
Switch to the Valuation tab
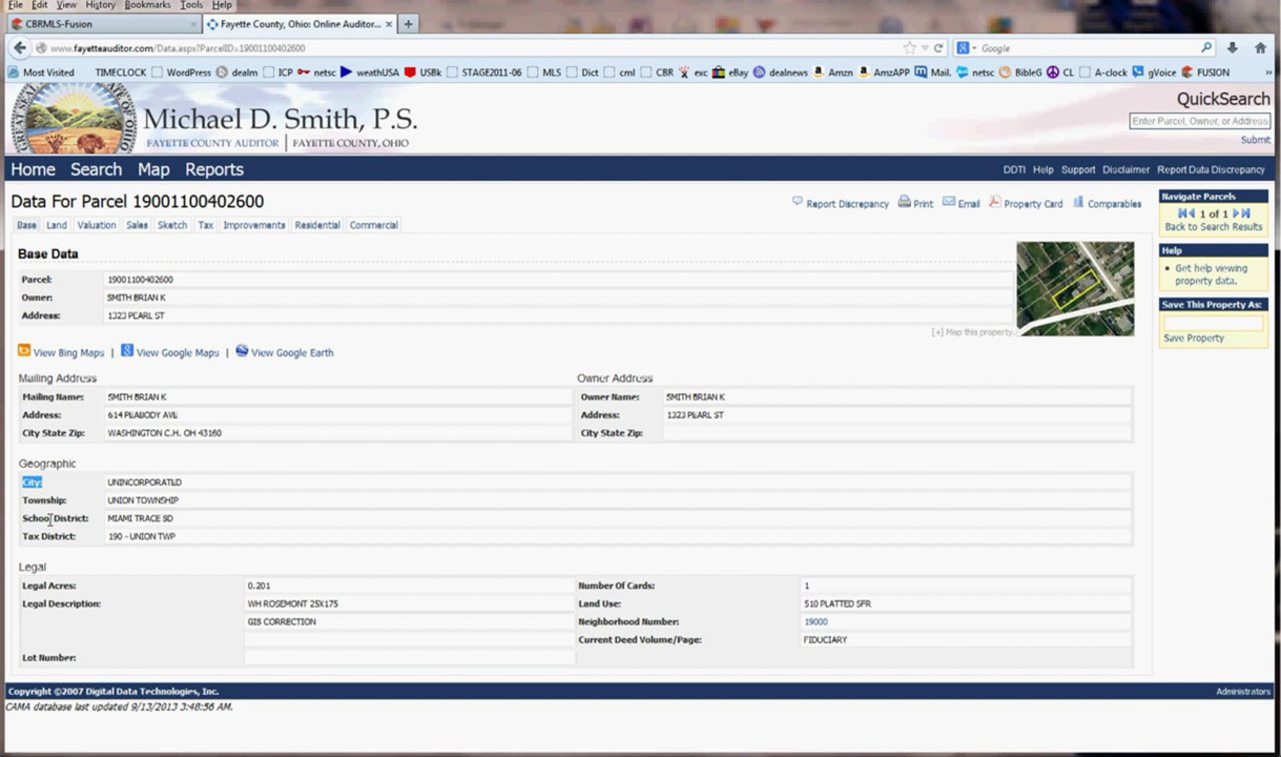coord(97,225)
